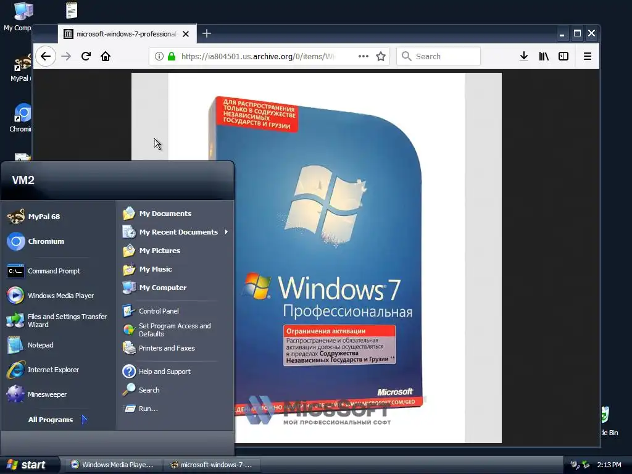Viewport: 632px width, 474px height.
Task: Click the browser Search box
Action: coord(439,56)
